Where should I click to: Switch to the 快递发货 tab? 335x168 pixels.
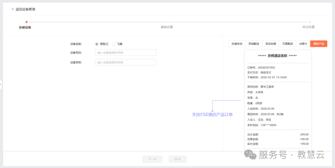coord(237,44)
